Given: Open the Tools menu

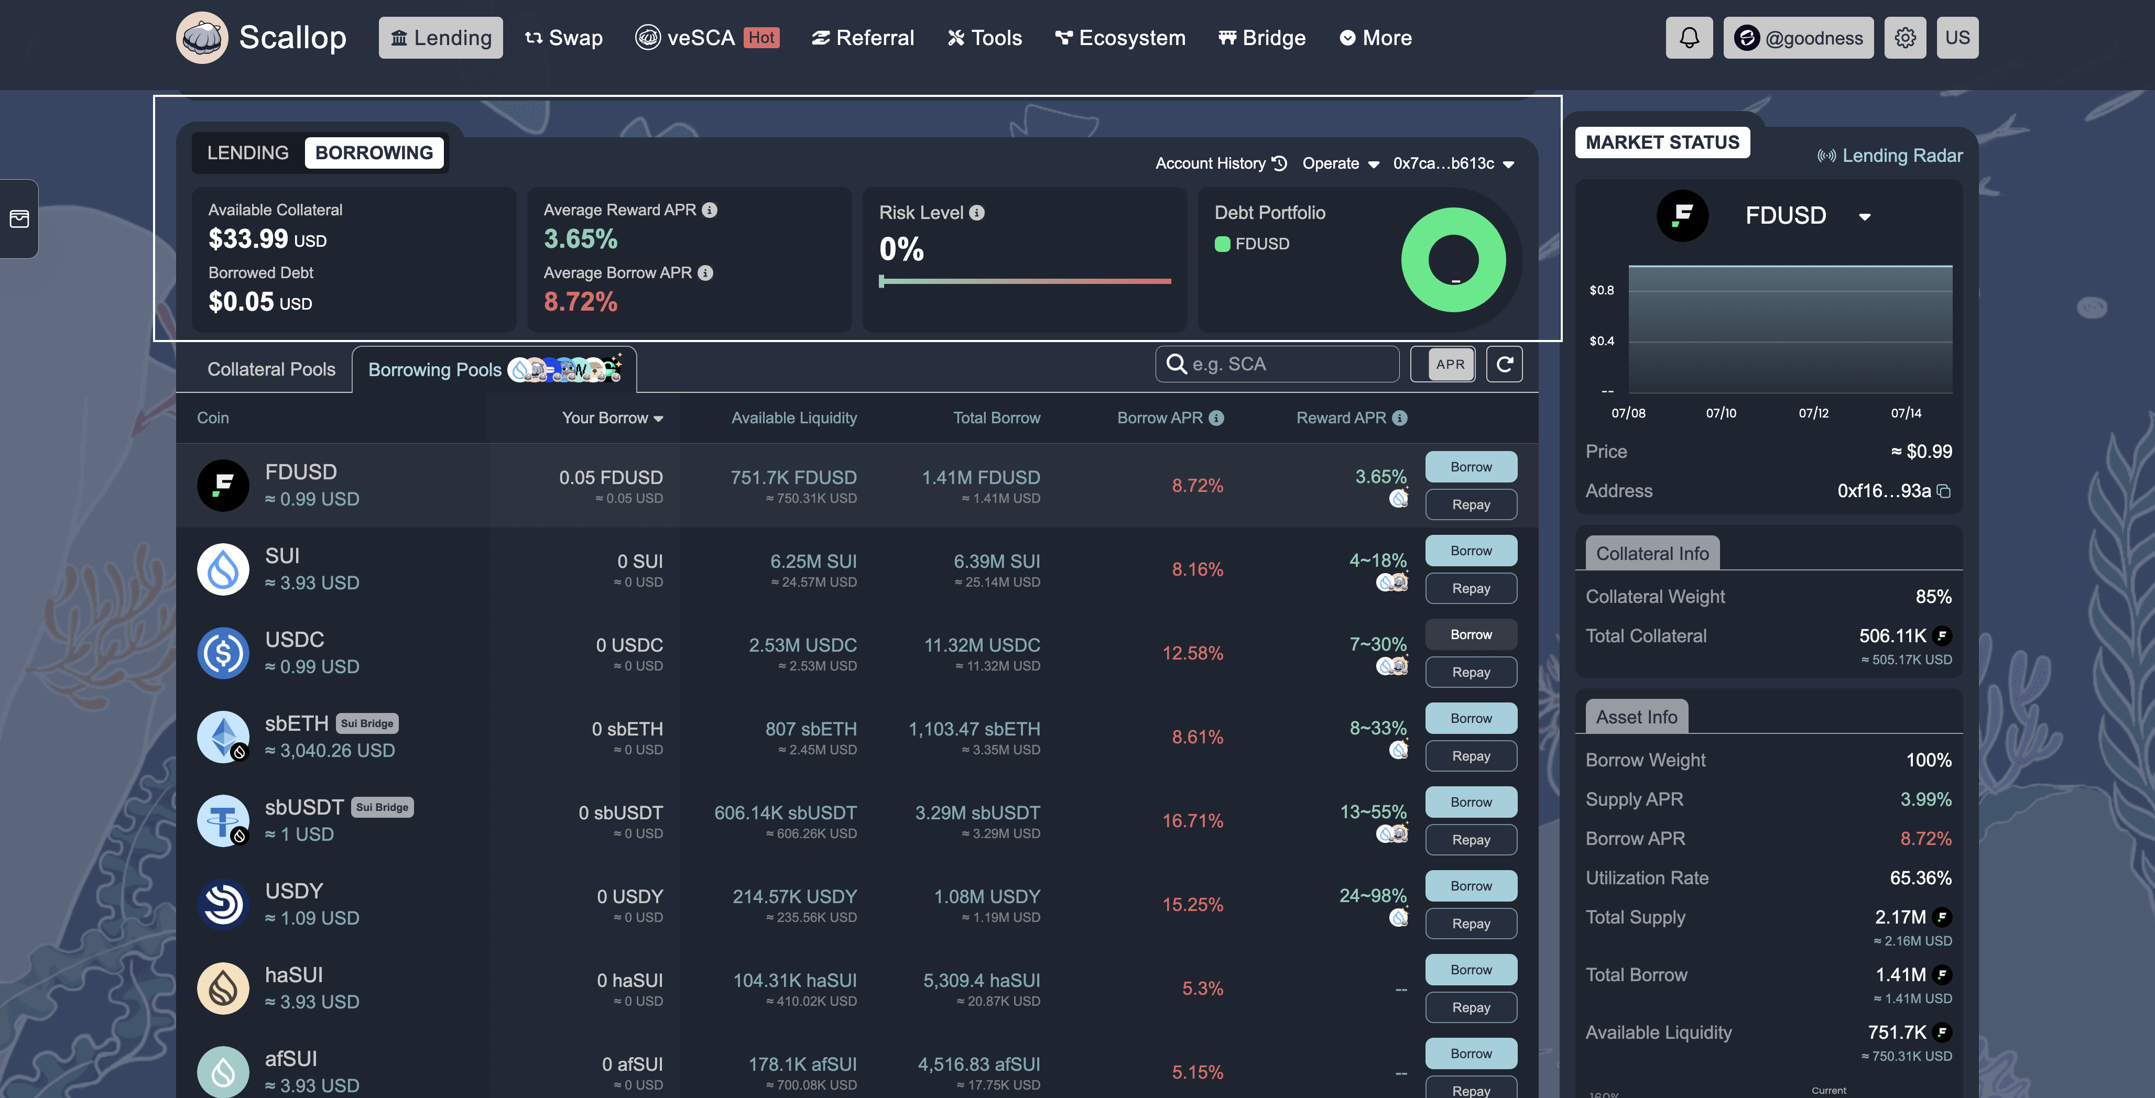Looking at the screenshot, I should 985,38.
